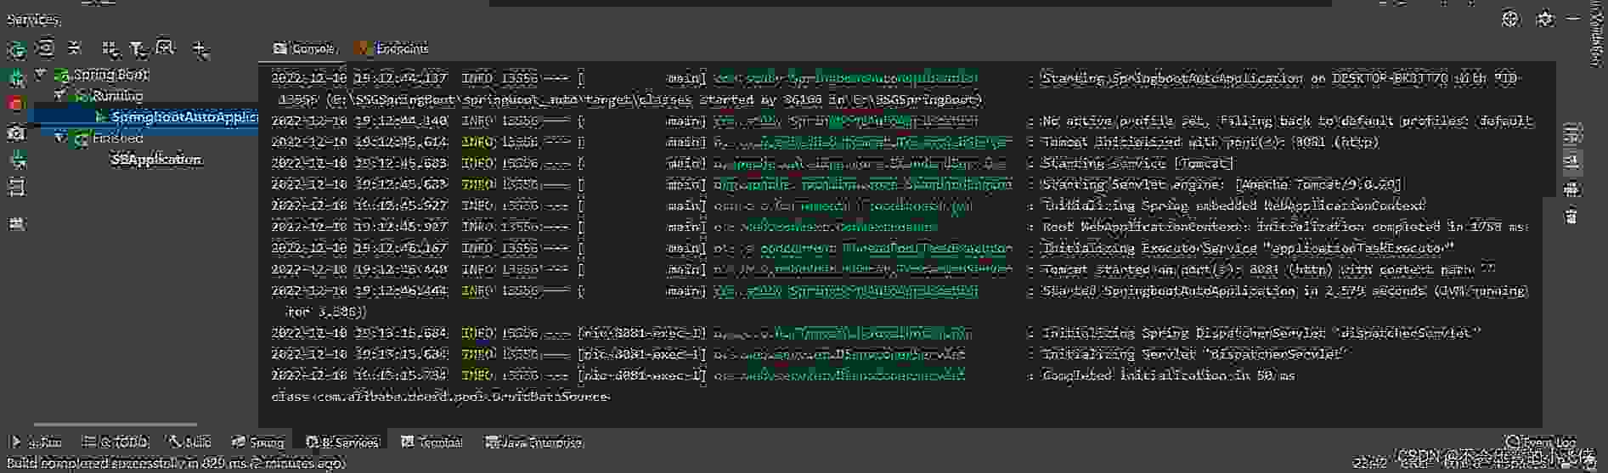Viewport: 1608px width, 473px height.
Task: Collapse the Running group node arrow
Action: (x=59, y=95)
